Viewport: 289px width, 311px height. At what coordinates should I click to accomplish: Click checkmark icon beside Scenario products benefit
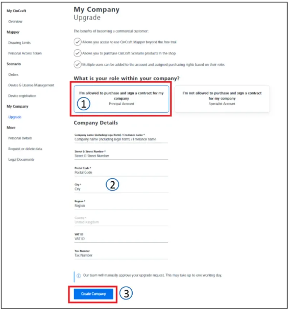77,53
